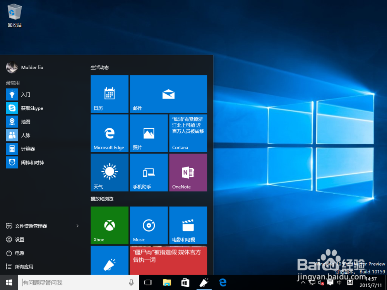Image resolution: width=387 pixels, height=290 pixels.
Task: Open the Recycle Bin on the desktop
Action: (15, 15)
